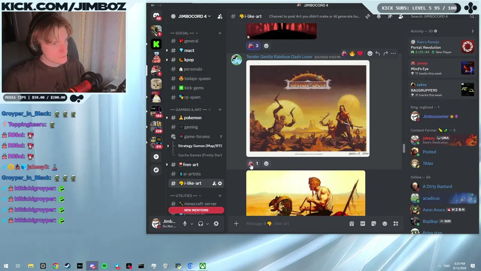
Task: Toggle the reaction with count 1
Action: [254, 164]
